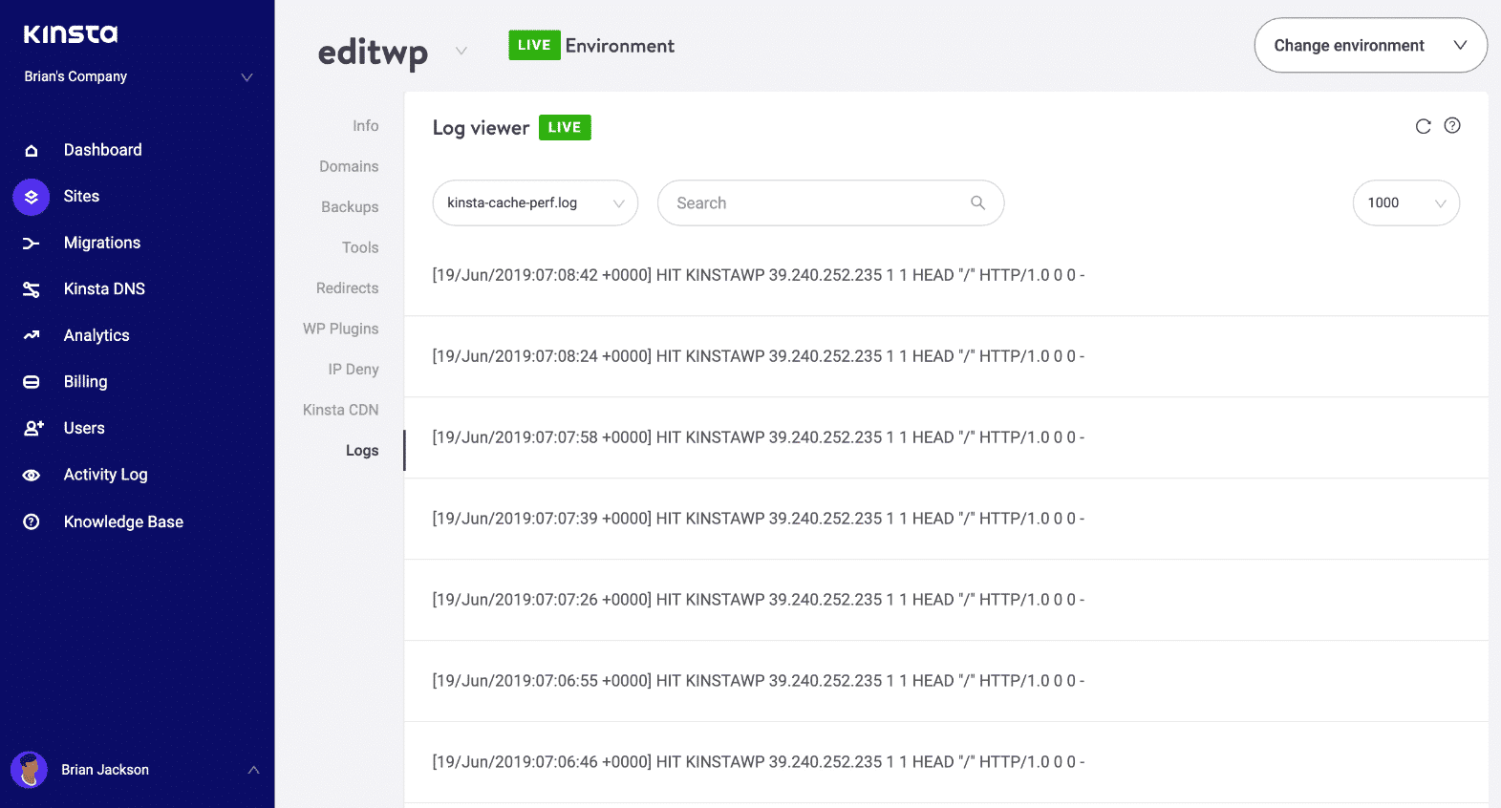The height and width of the screenshot is (808, 1501).
Task: Click the Billing card icon
Action: click(x=32, y=382)
